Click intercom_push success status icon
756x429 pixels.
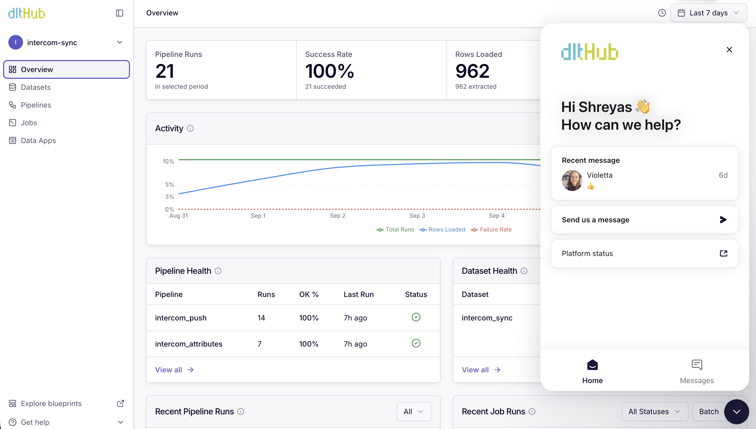point(416,317)
